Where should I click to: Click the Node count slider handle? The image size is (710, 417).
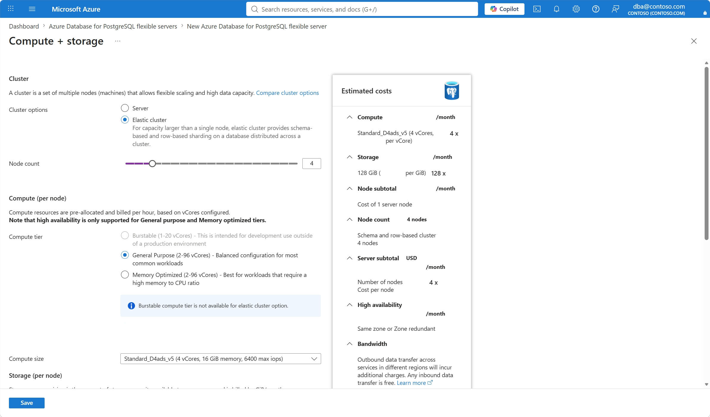tap(152, 164)
